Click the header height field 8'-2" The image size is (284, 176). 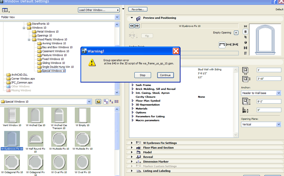(269, 101)
